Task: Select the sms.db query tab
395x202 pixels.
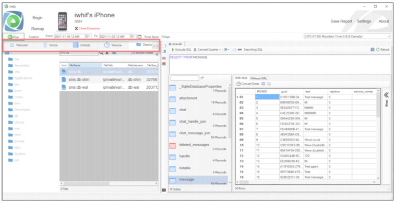Action: 177,44
